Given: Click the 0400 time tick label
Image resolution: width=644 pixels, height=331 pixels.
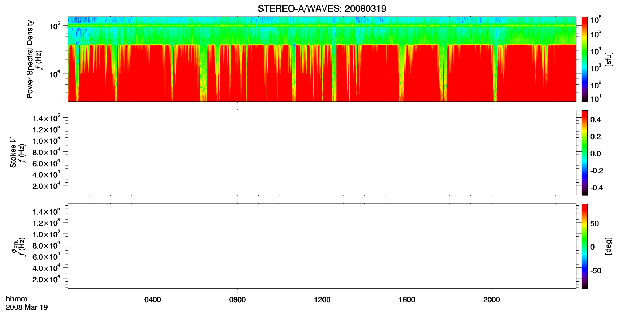Looking at the screenshot, I should point(153,300).
